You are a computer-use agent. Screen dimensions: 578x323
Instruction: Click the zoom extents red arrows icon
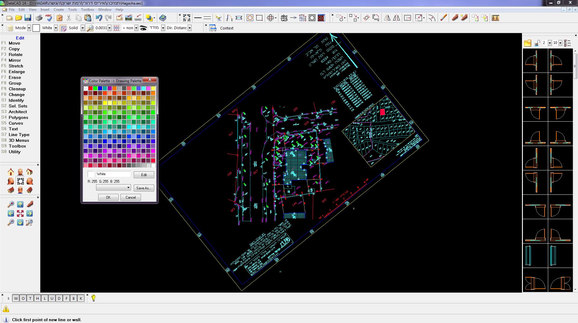pyautogui.click(x=20, y=213)
